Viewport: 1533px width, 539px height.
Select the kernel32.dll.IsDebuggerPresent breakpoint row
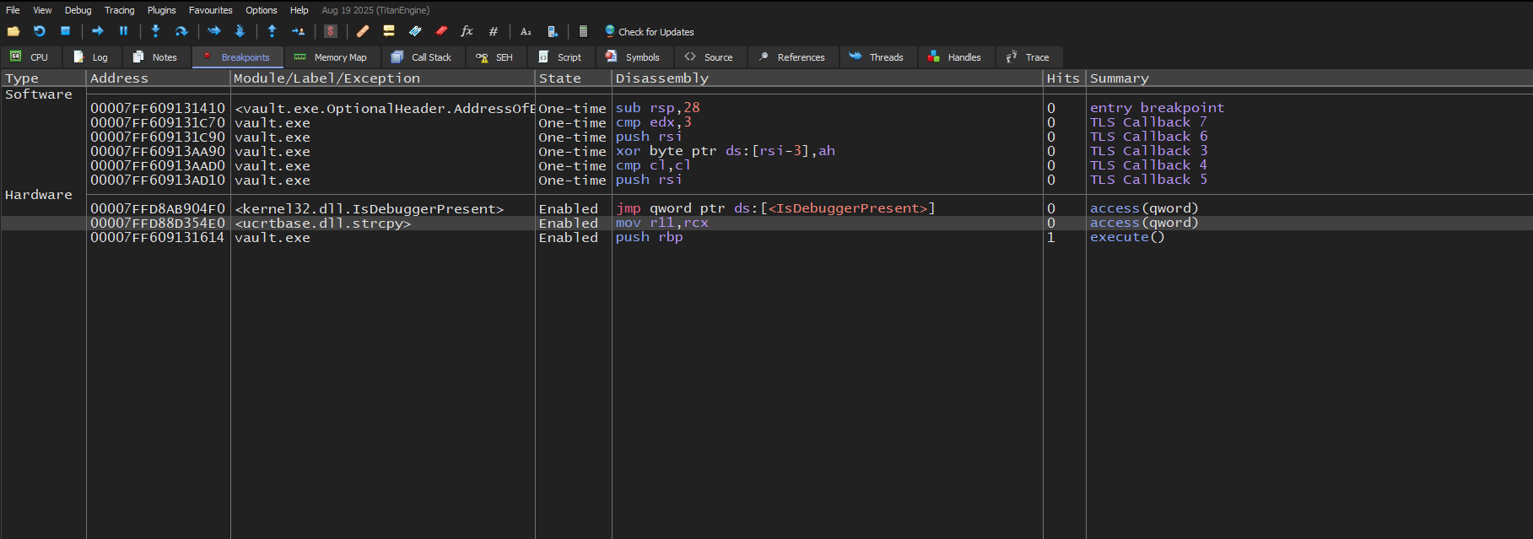click(x=766, y=208)
